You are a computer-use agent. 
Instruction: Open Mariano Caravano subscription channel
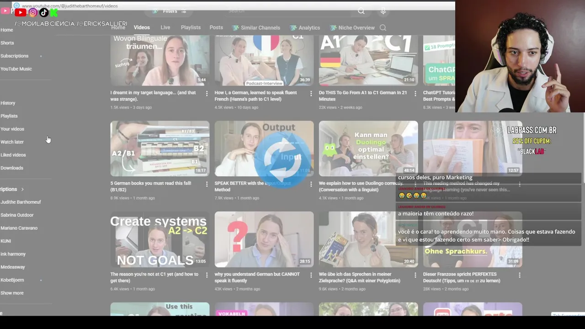pos(19,228)
